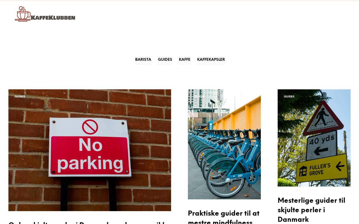This screenshot has width=359, height=224.
Task: Select Guides in the navigation menu
Action: [165, 60]
